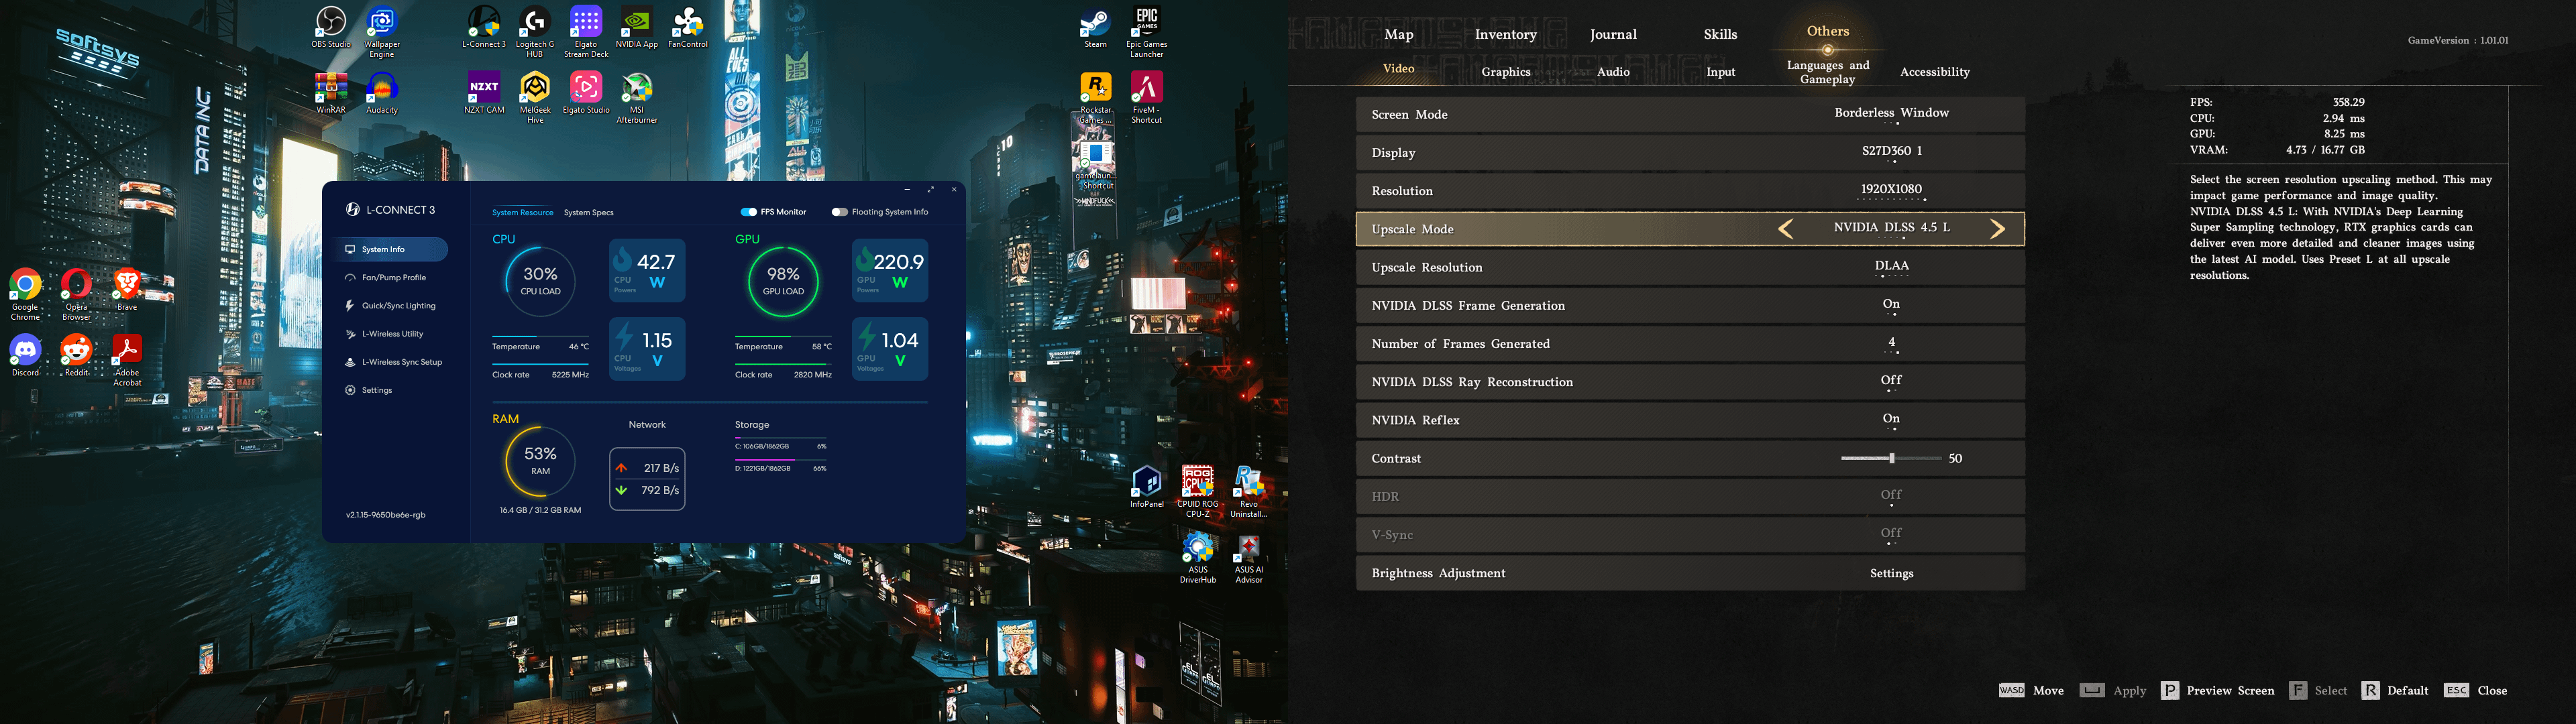Image resolution: width=2576 pixels, height=724 pixels.
Task: Switch to the Graphics settings tab
Action: point(1505,71)
